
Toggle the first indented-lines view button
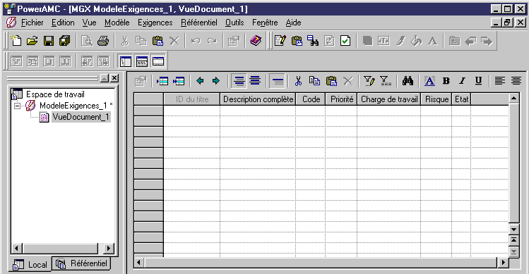pyautogui.click(x=239, y=81)
